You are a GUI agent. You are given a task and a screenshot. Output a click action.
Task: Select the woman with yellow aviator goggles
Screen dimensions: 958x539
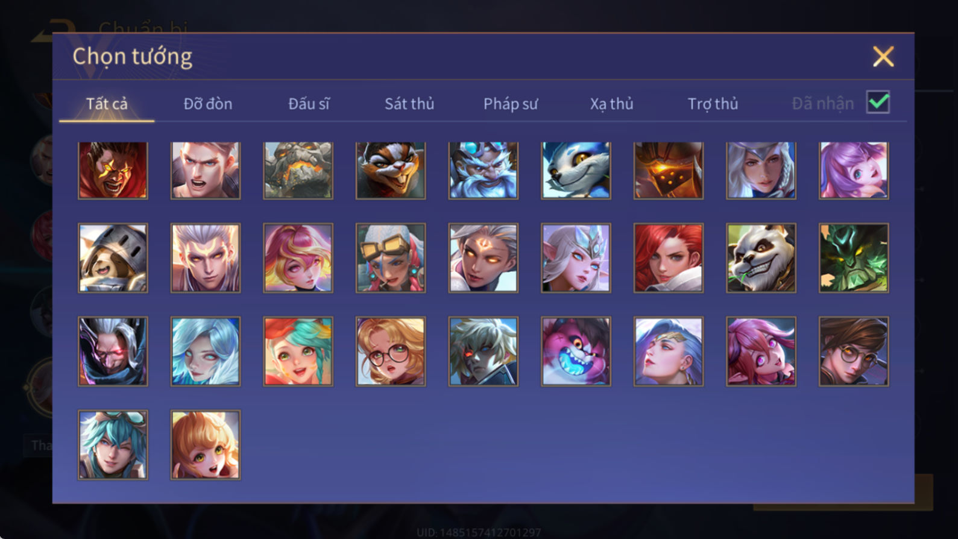(391, 258)
